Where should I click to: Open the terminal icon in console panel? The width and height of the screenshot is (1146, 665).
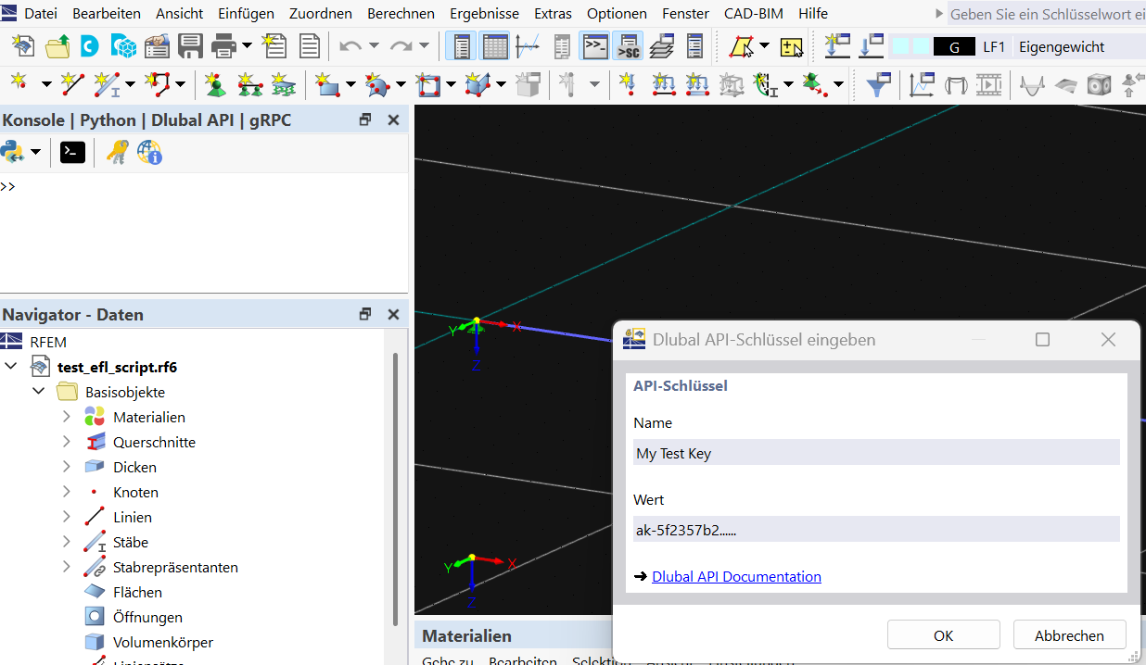point(72,152)
